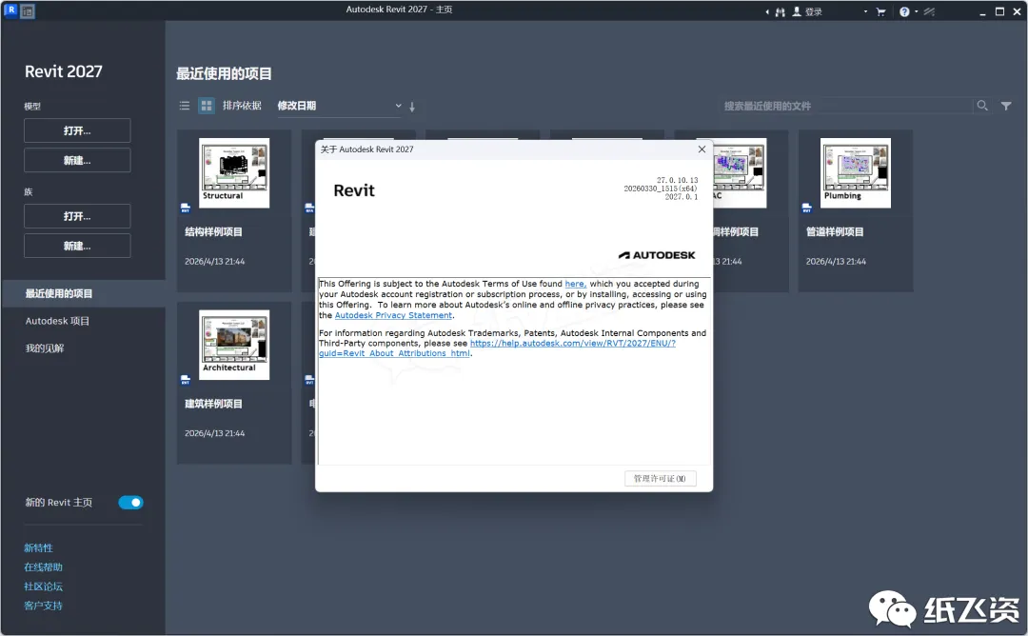Click the Revit heading in the About dialog
Screen dimensions: 1028x636
point(354,190)
